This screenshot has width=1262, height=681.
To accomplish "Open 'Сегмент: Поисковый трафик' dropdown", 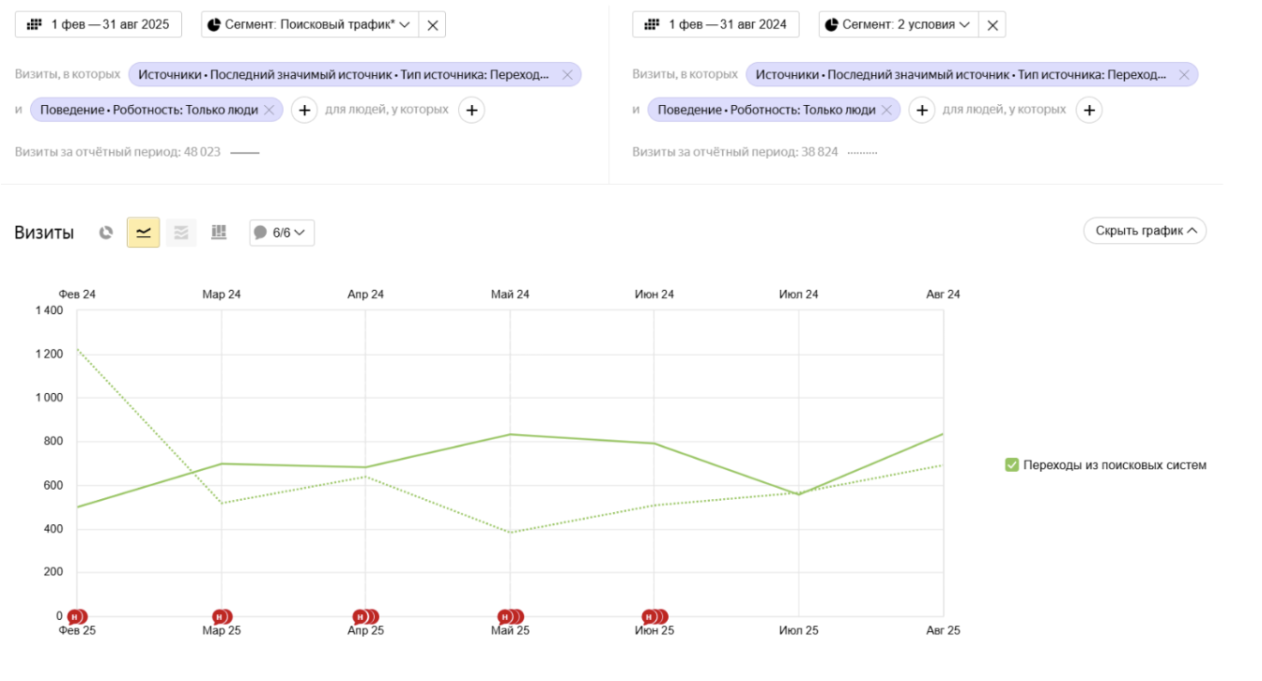I will 310,25.
